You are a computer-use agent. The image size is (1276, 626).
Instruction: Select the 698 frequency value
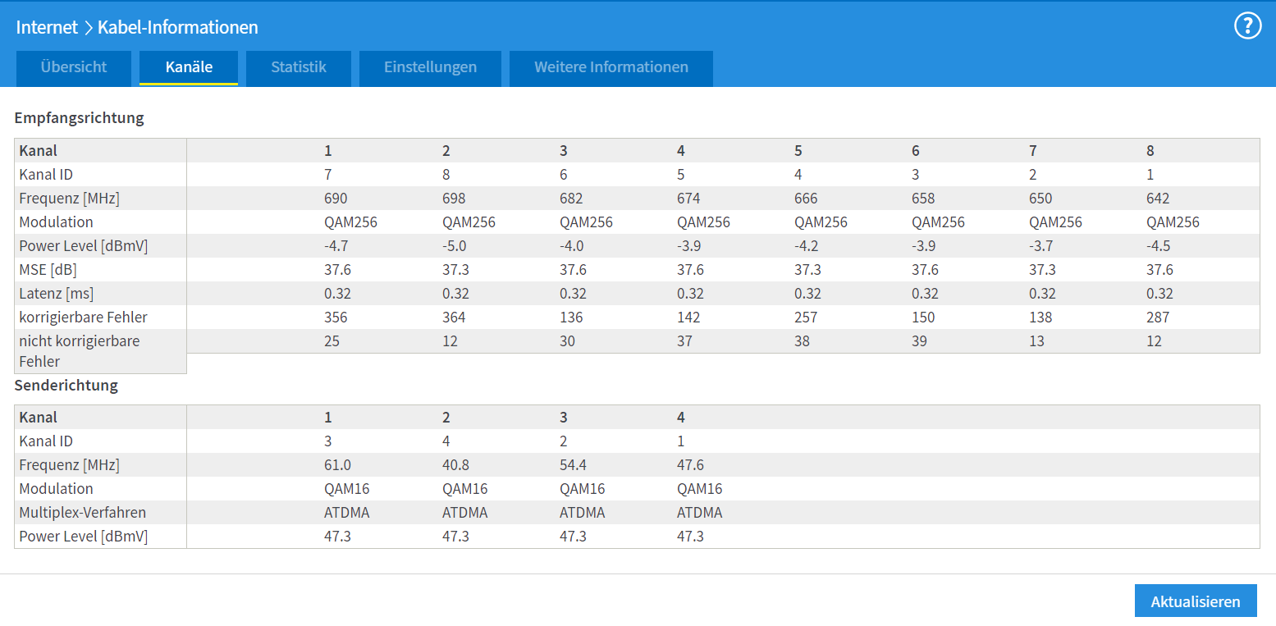[x=454, y=199]
